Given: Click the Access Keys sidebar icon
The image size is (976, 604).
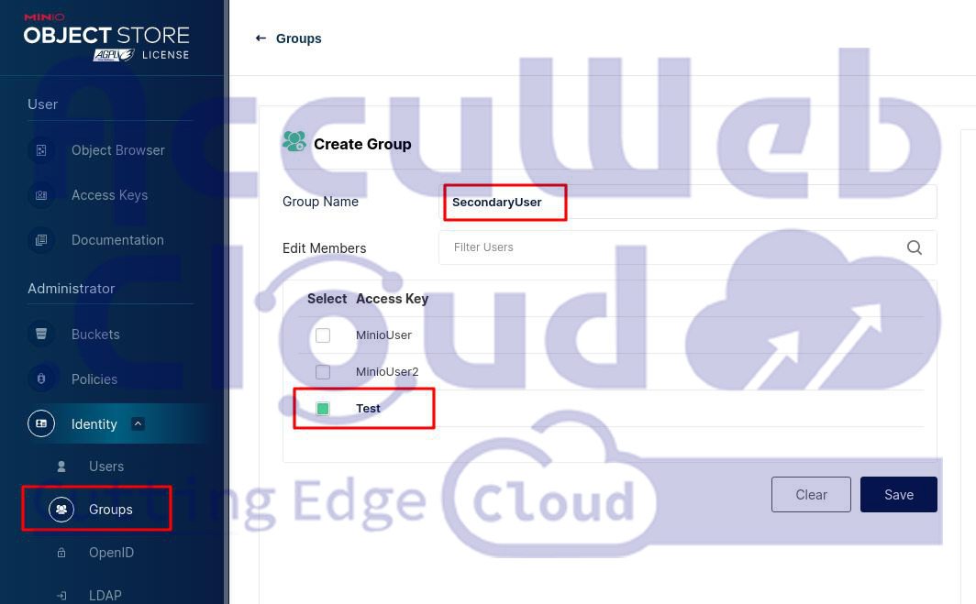Looking at the screenshot, I should pos(41,195).
